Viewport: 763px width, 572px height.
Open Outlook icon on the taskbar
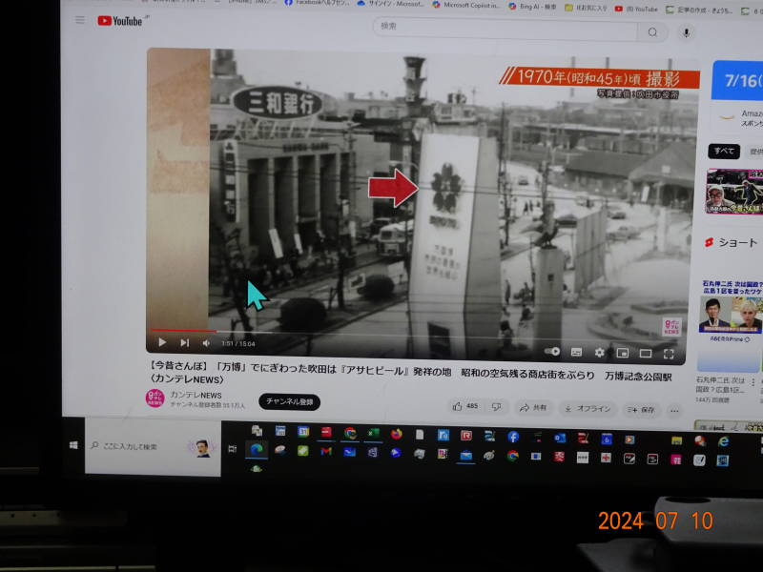(x=560, y=438)
